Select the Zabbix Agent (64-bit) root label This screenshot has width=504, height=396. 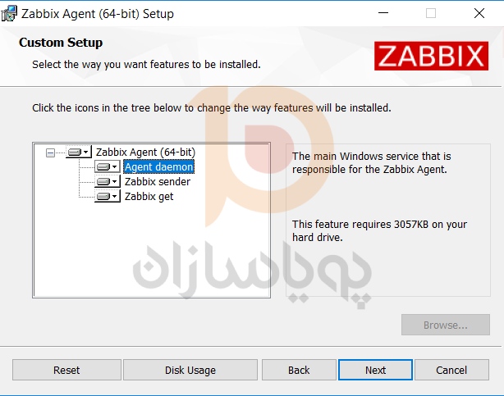click(145, 152)
